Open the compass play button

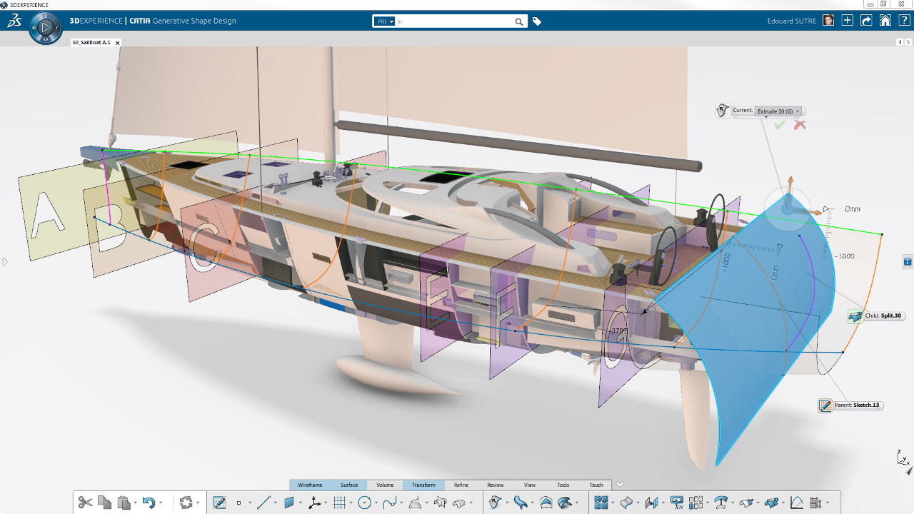click(46, 28)
